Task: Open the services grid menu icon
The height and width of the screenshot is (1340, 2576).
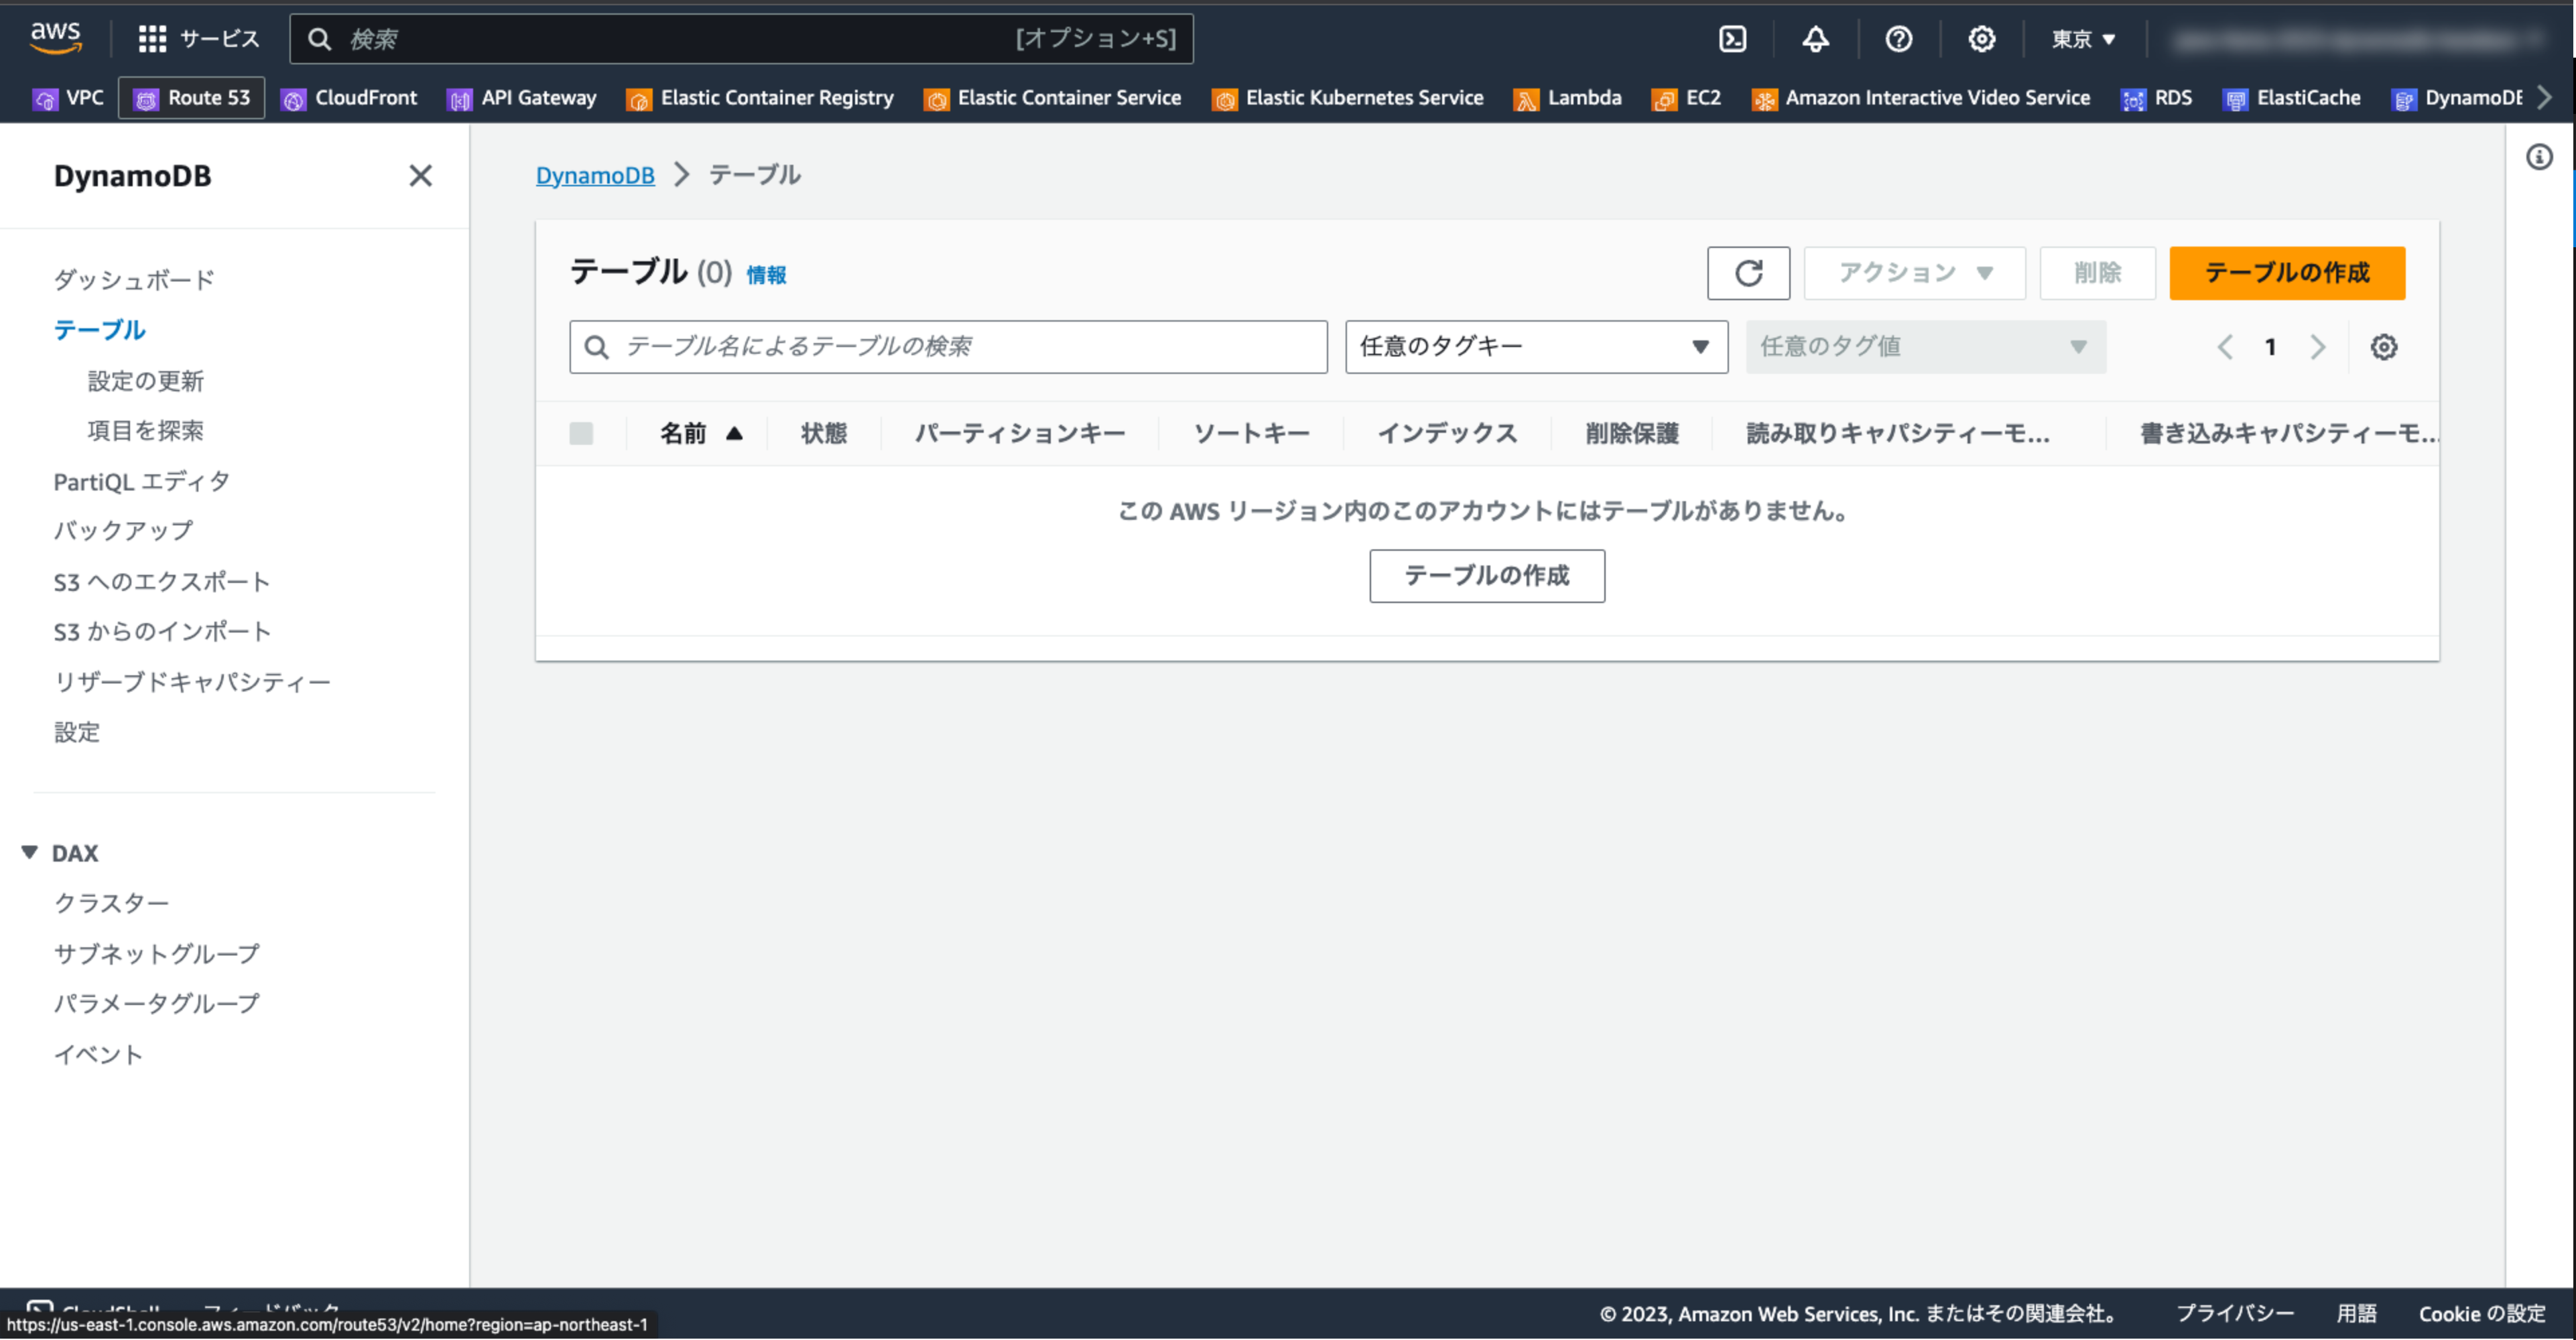Action: pyautogui.click(x=152, y=39)
